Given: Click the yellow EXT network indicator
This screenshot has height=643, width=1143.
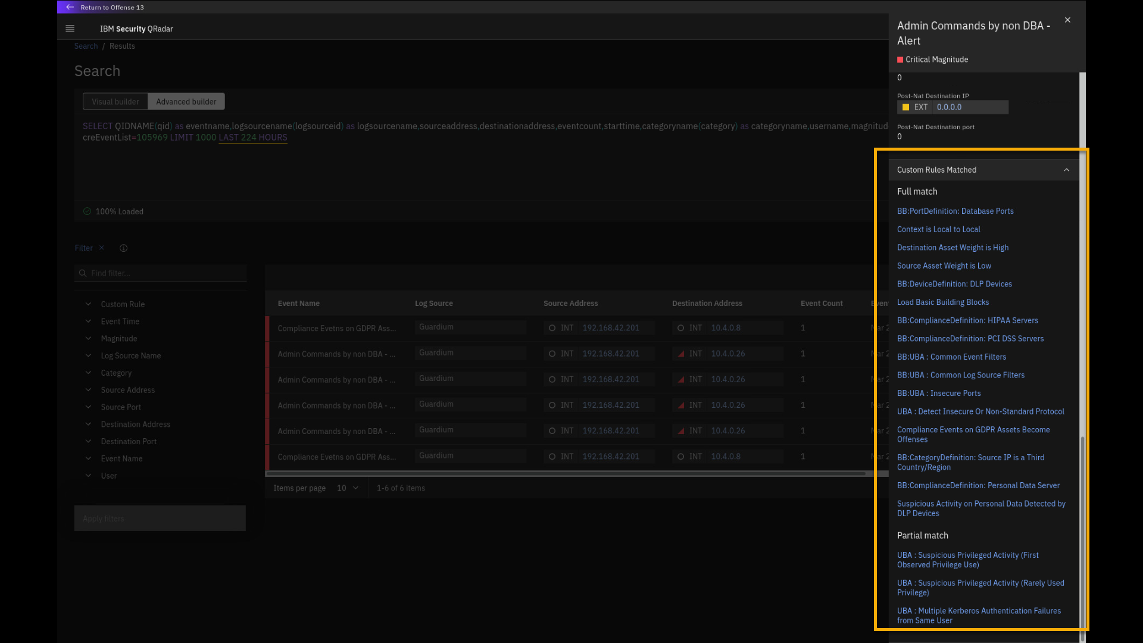Looking at the screenshot, I should click(x=905, y=107).
